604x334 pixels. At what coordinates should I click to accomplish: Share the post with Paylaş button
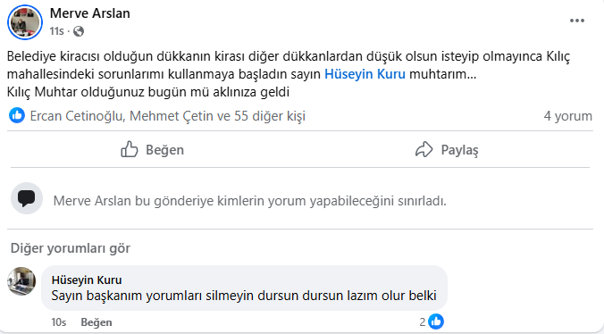point(447,149)
